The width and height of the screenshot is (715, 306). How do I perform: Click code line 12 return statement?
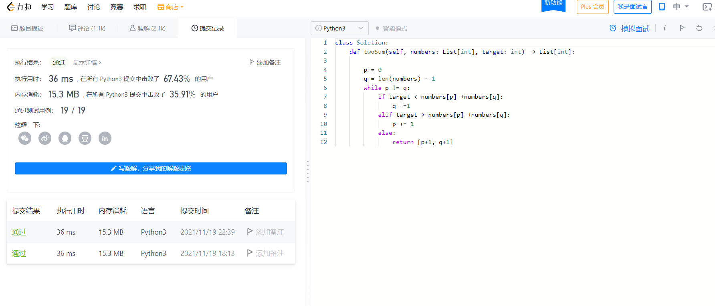(x=422, y=142)
